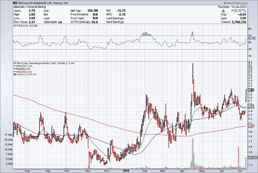Click the 2.54 EMA tag on price axis
Screen dimensions: 258x173
251,106
